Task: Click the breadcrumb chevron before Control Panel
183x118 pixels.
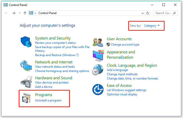Action: pyautogui.click(x=35, y=13)
